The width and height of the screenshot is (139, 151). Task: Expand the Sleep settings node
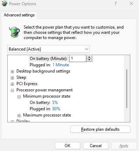[12, 78]
